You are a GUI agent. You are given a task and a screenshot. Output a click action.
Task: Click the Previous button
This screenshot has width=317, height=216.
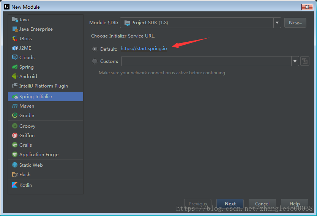coord(198,204)
